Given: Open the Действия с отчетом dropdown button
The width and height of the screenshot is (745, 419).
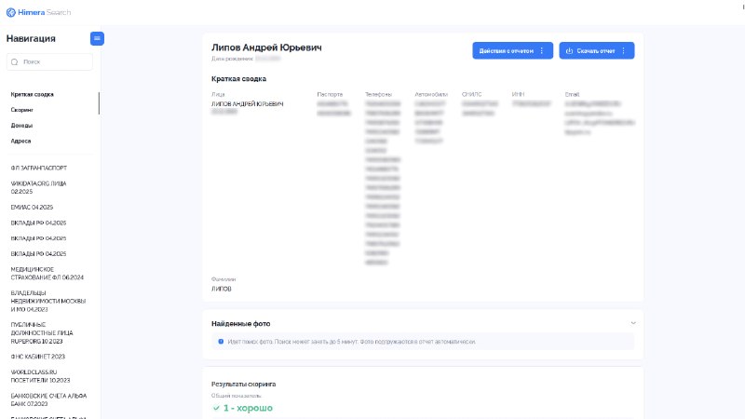Looking at the screenshot, I should [513, 51].
